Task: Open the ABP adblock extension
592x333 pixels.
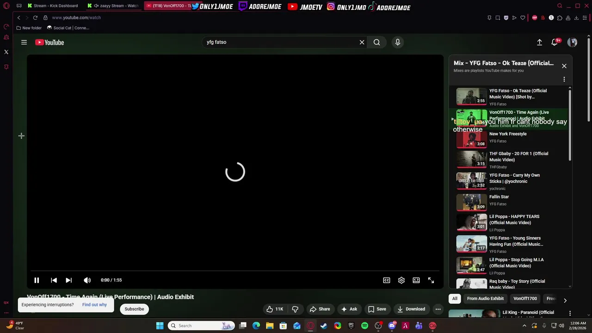Action: click(535, 18)
